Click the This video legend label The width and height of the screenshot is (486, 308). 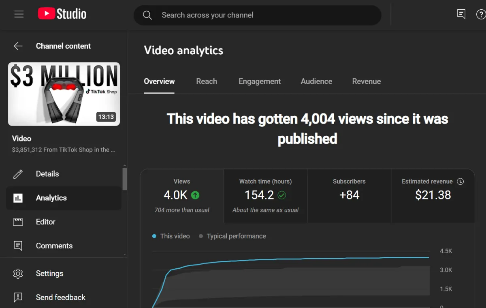175,236
